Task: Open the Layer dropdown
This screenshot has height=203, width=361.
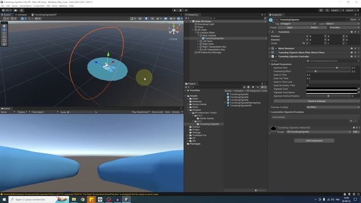Action: pyautogui.click(x=342, y=24)
